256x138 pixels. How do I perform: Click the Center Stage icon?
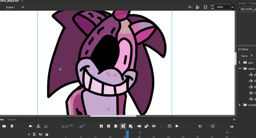[x=190, y=7]
